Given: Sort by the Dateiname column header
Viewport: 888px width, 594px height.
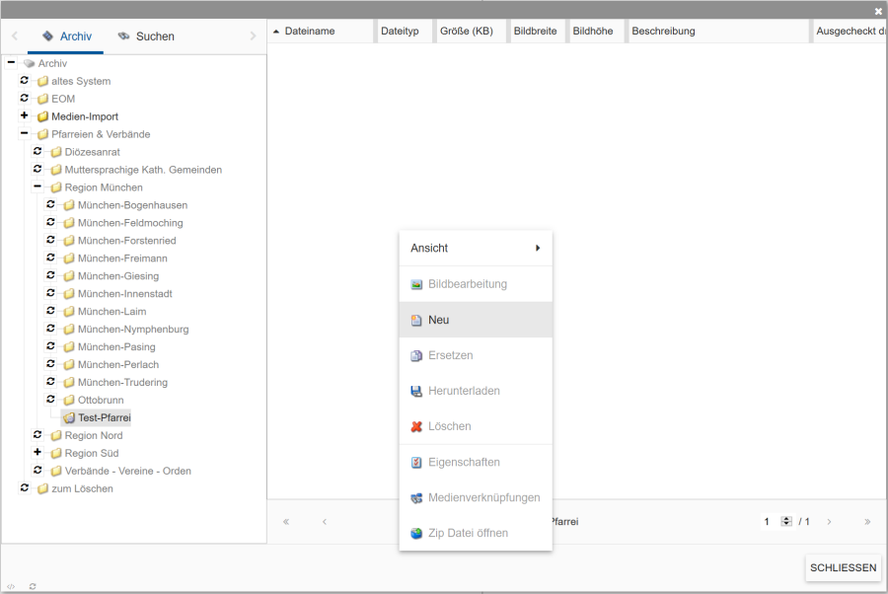Looking at the screenshot, I should point(309,32).
